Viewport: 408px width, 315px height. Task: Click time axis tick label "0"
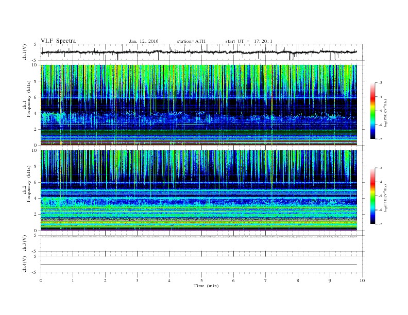[x=41, y=281]
